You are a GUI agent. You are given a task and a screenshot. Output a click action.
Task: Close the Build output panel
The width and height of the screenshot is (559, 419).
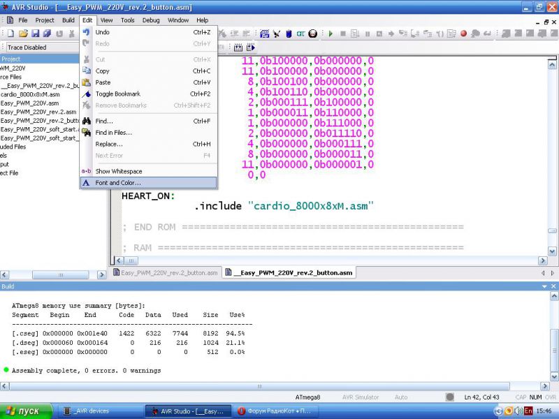(553, 286)
